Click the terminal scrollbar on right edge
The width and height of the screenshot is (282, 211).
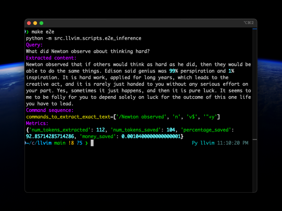254,88
